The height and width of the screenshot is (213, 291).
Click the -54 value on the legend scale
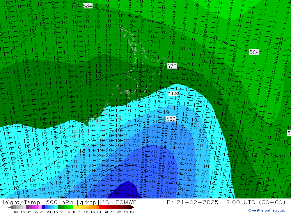tap(15, 212)
